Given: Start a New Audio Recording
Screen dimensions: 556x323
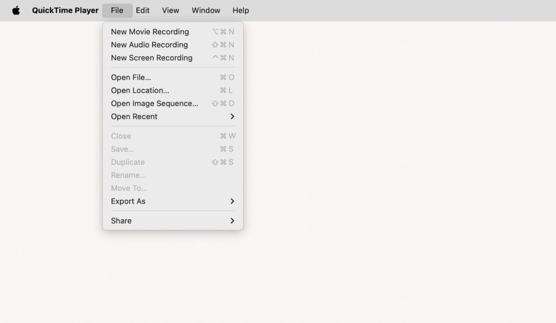Looking at the screenshot, I should [173, 45].
